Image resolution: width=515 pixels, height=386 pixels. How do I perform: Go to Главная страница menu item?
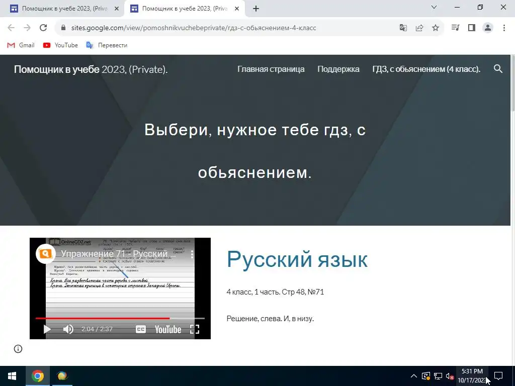pos(271,69)
